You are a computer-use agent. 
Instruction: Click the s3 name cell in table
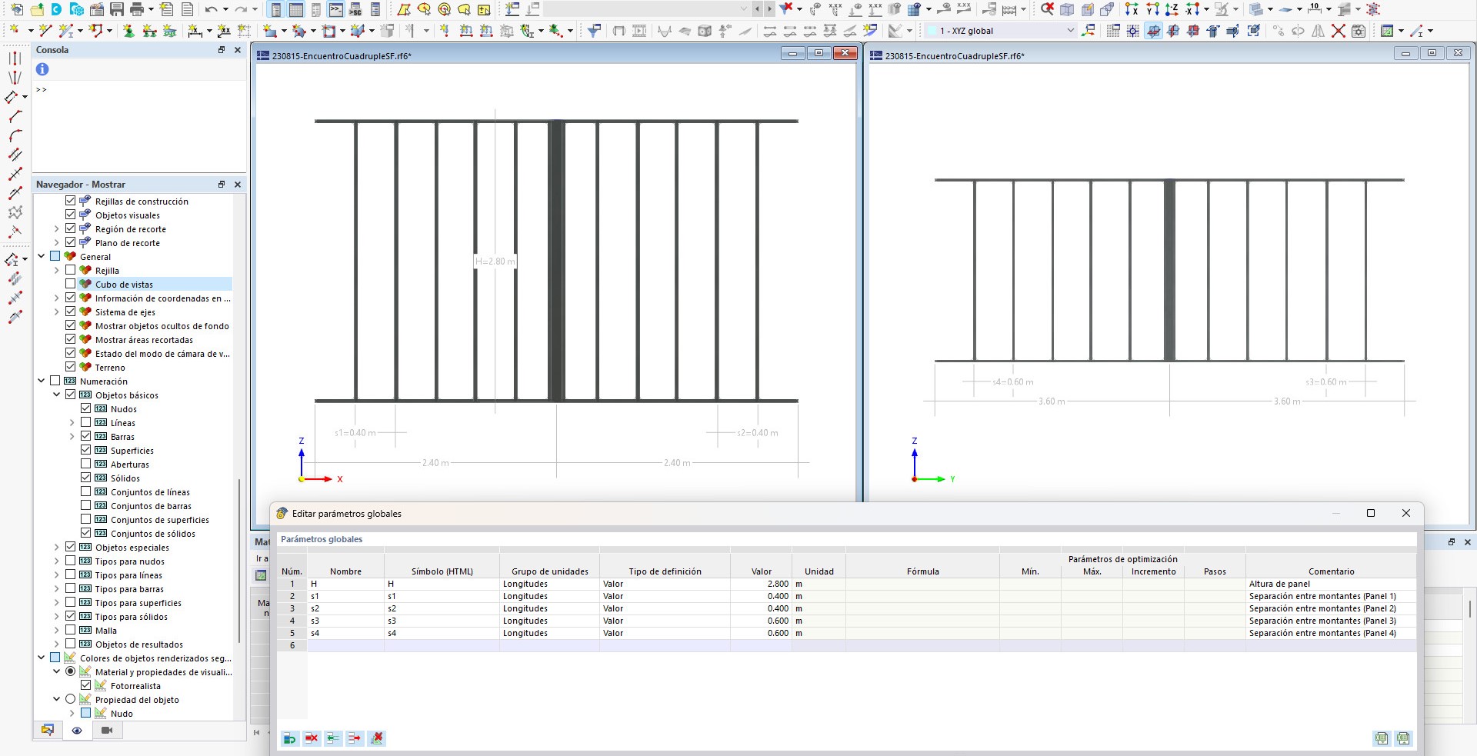[345, 621]
